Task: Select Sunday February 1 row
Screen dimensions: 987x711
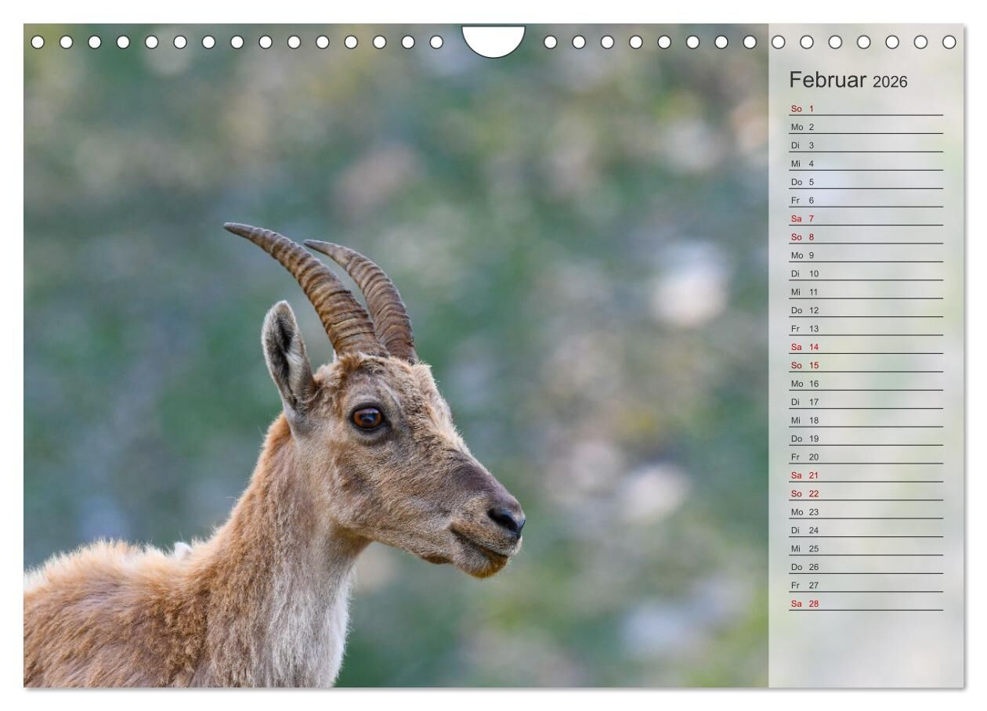Action: (866, 109)
